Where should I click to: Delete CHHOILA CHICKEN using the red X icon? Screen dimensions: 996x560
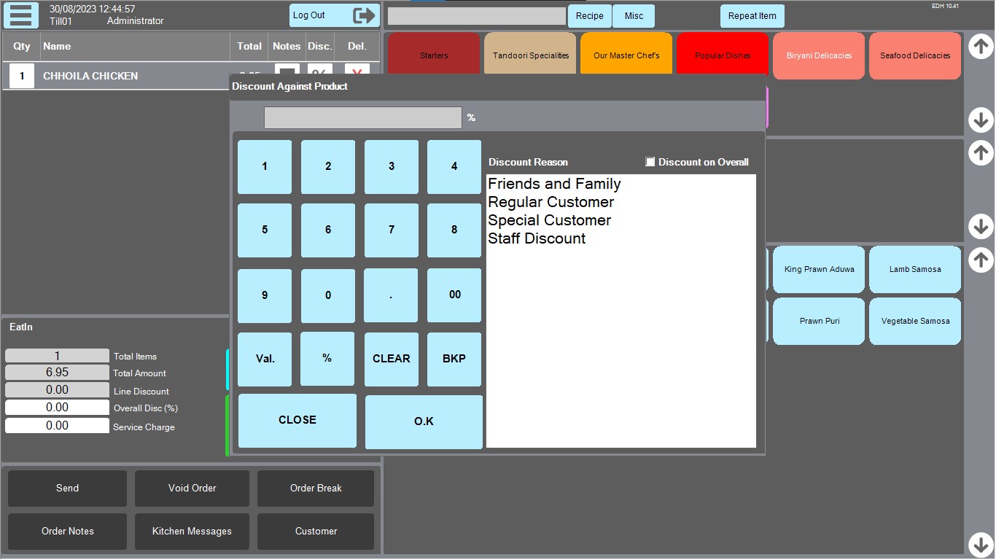point(355,75)
